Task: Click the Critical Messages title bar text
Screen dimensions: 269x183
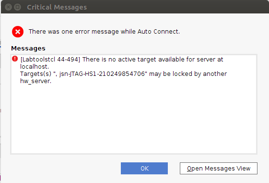Action: point(57,7)
